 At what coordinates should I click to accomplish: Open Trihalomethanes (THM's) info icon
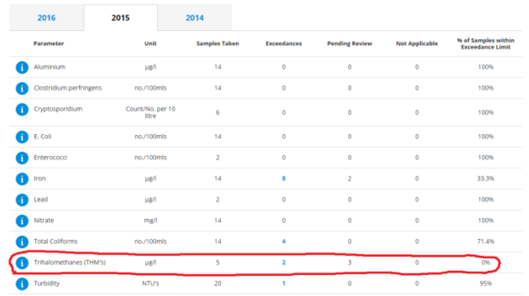22,263
